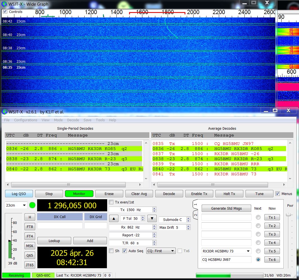Toggle the green Monitor button
Viewport: 299px width, 280px height.
[x=79, y=194]
